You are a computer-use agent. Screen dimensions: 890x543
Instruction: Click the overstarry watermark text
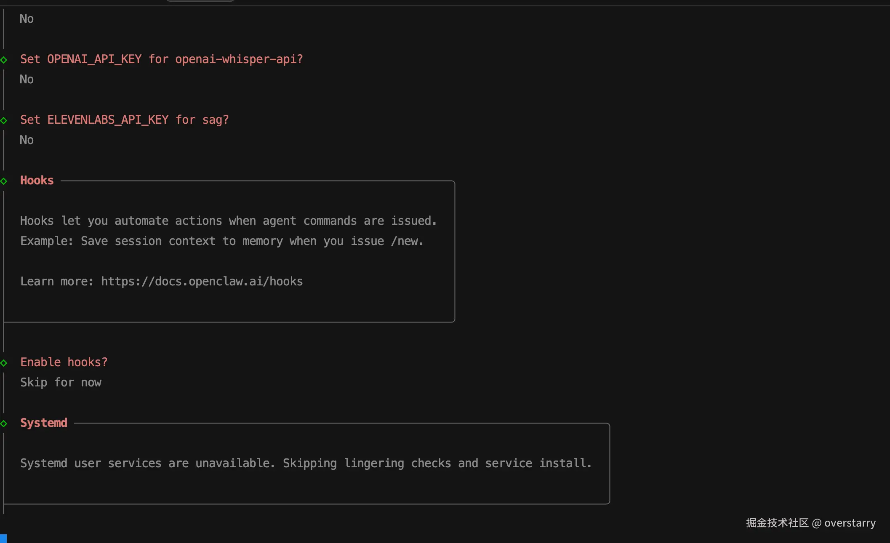coord(850,523)
